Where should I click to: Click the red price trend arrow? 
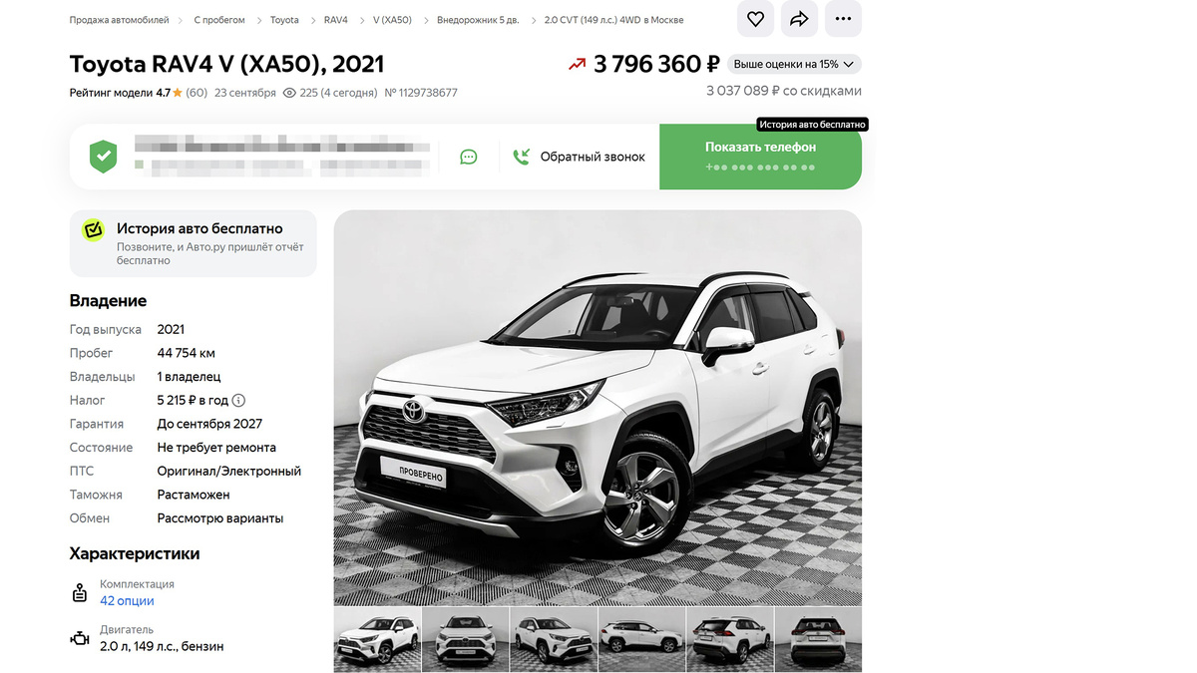point(577,65)
